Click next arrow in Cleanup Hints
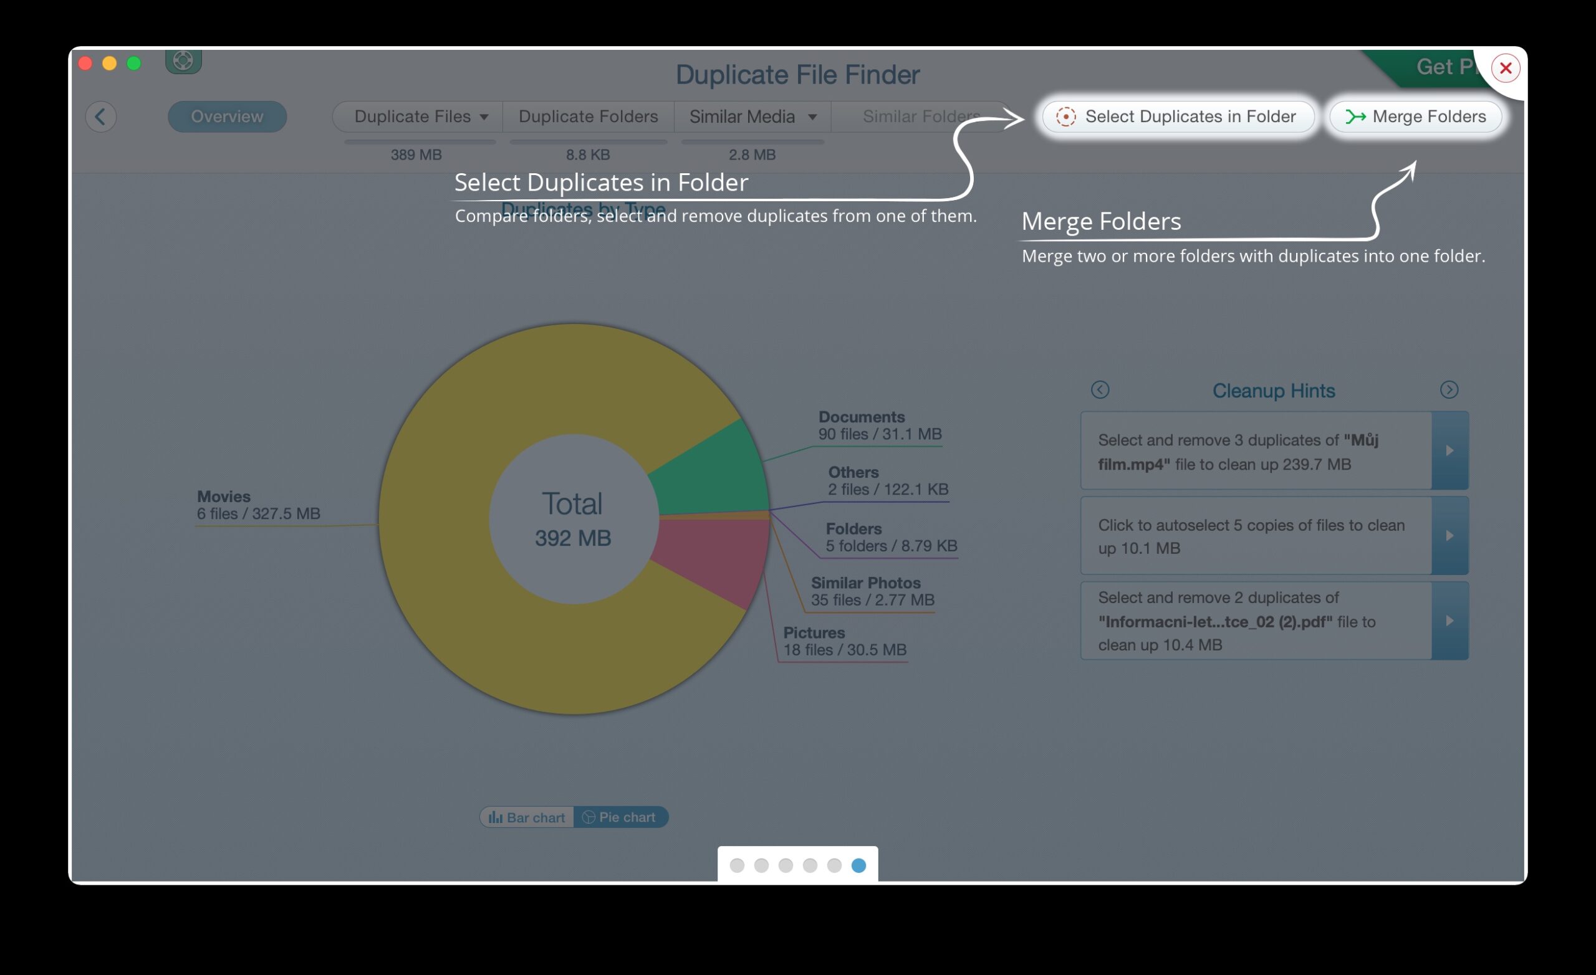 coord(1449,390)
